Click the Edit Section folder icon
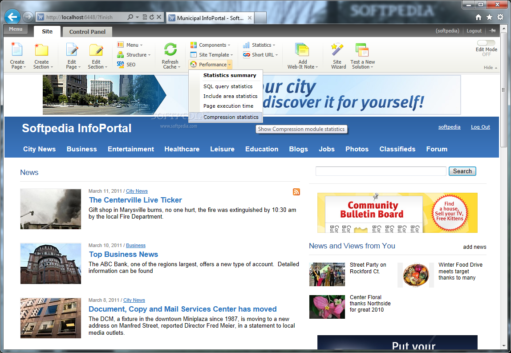This screenshot has width=511, height=353. click(96, 49)
